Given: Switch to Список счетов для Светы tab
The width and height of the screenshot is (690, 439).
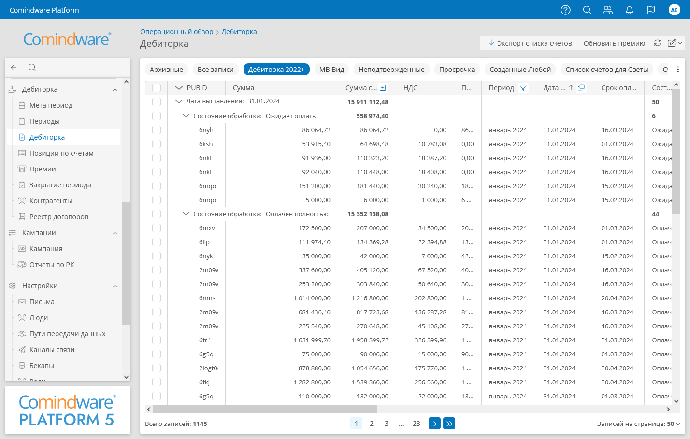Looking at the screenshot, I should point(607,70).
